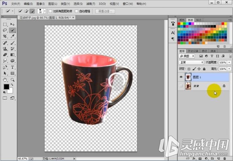Screen dimensions: 233x161
Task: Choose Add to Selection mode in options bar
Action: pyautogui.click(x=26, y=11)
